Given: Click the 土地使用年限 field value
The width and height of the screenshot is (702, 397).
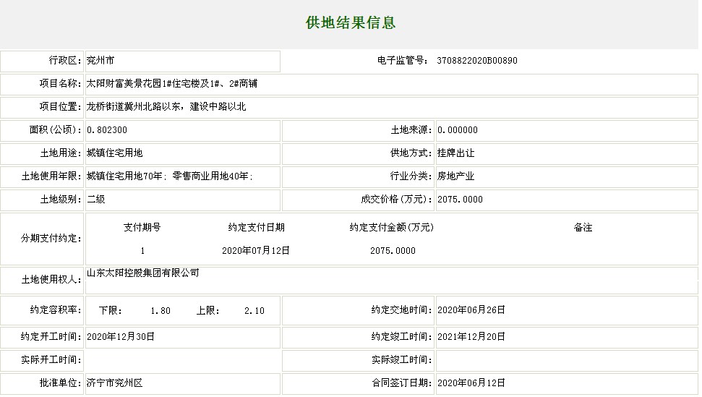Looking at the screenshot, I should pos(170,176).
